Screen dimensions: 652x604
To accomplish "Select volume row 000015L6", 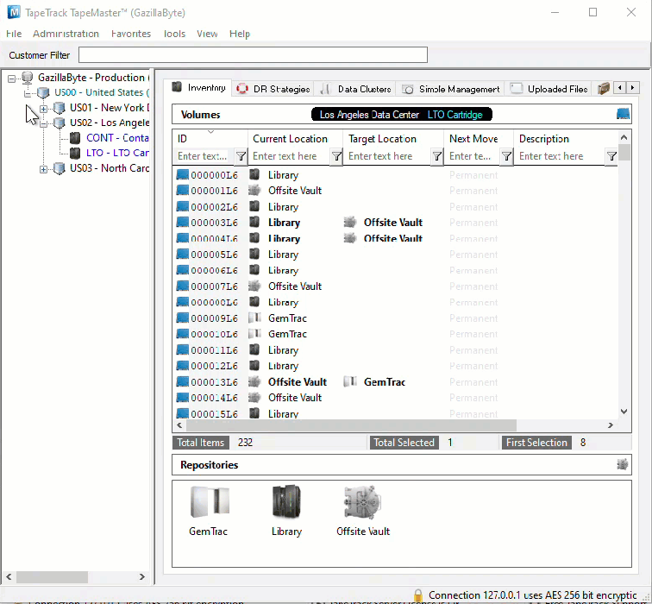I will click(x=395, y=414).
